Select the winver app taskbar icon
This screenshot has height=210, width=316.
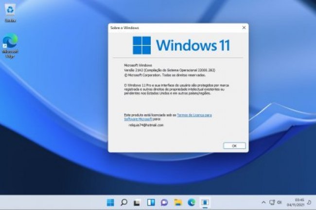pos(205,202)
